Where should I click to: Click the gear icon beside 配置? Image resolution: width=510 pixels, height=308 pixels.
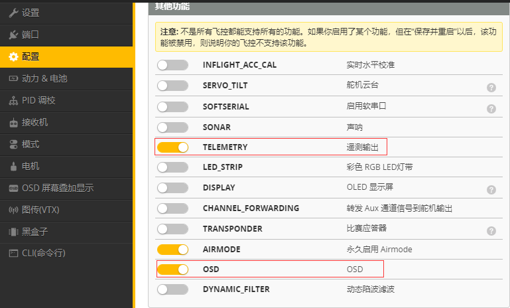pos(13,56)
